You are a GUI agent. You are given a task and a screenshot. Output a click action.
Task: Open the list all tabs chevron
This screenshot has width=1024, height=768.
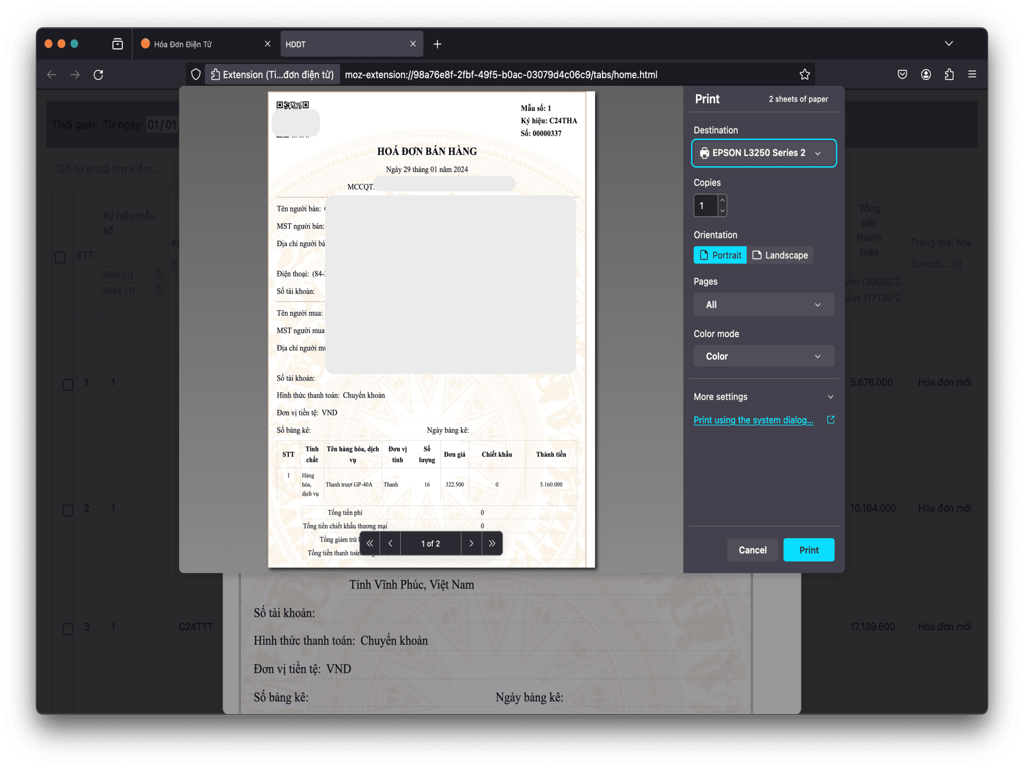[x=949, y=44]
